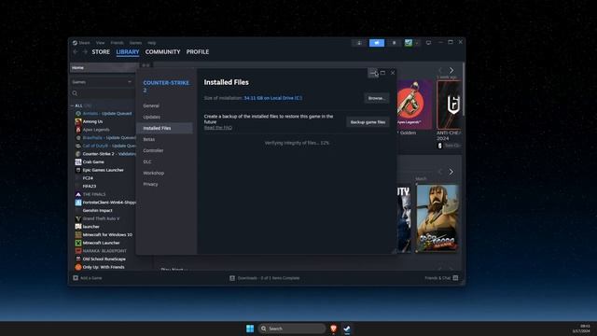Viewport: 597px width, 336px height.
Task: Click THE FINALS game icon
Action: coord(78,194)
